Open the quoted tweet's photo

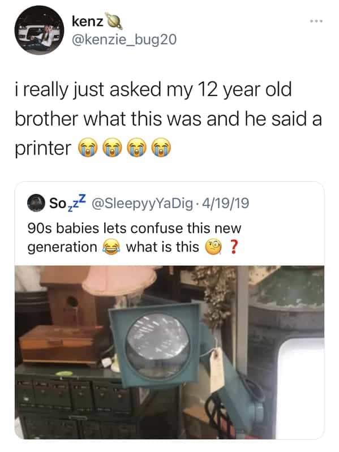coord(170,352)
